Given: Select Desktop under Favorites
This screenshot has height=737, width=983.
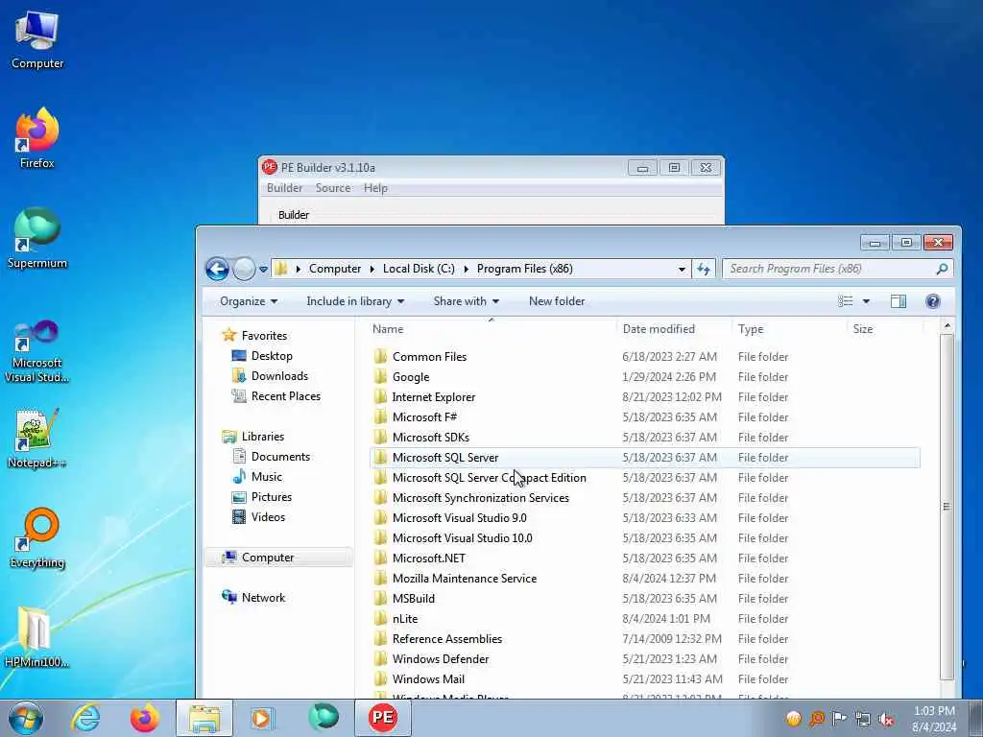Looking at the screenshot, I should 272,356.
